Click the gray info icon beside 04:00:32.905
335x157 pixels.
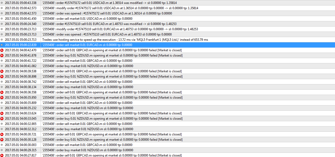(x=2, y=124)
